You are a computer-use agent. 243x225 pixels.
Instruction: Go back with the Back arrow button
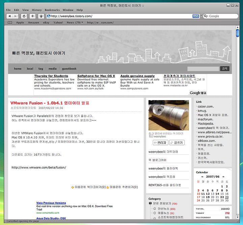(x=9, y=16)
